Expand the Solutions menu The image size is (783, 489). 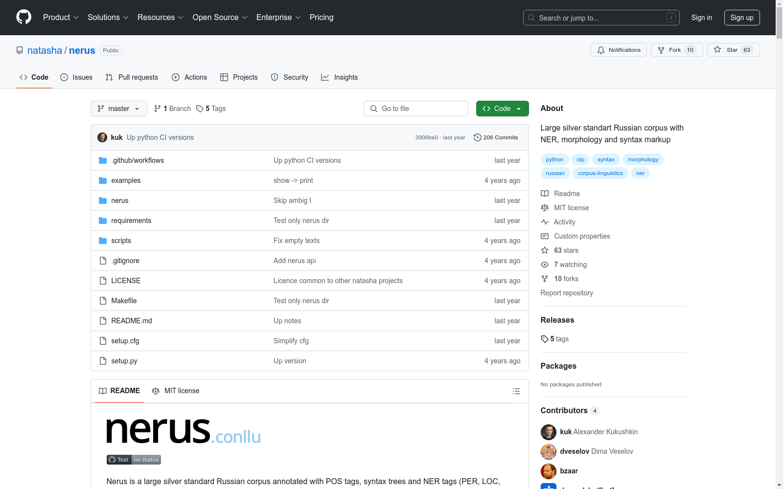(x=108, y=18)
